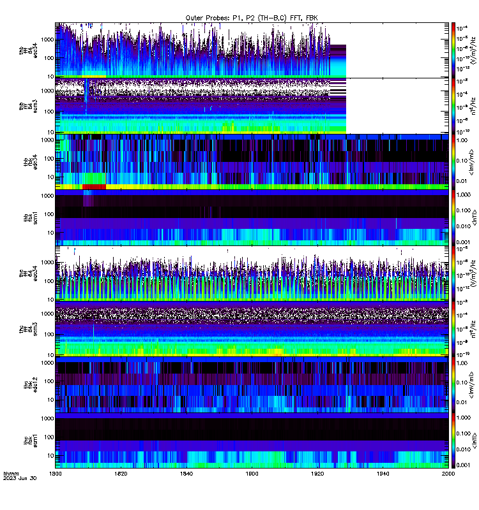The image size is (479, 510).
Task: Click the red burst in thb fbk edc34 panel
Action: [94, 187]
